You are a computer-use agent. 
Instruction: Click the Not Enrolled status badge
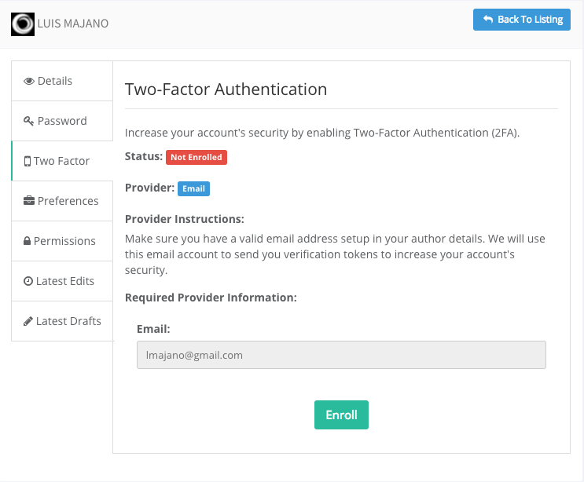tap(197, 157)
